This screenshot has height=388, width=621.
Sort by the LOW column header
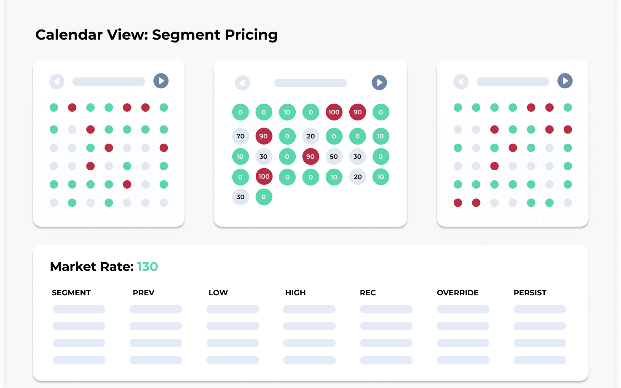218,293
